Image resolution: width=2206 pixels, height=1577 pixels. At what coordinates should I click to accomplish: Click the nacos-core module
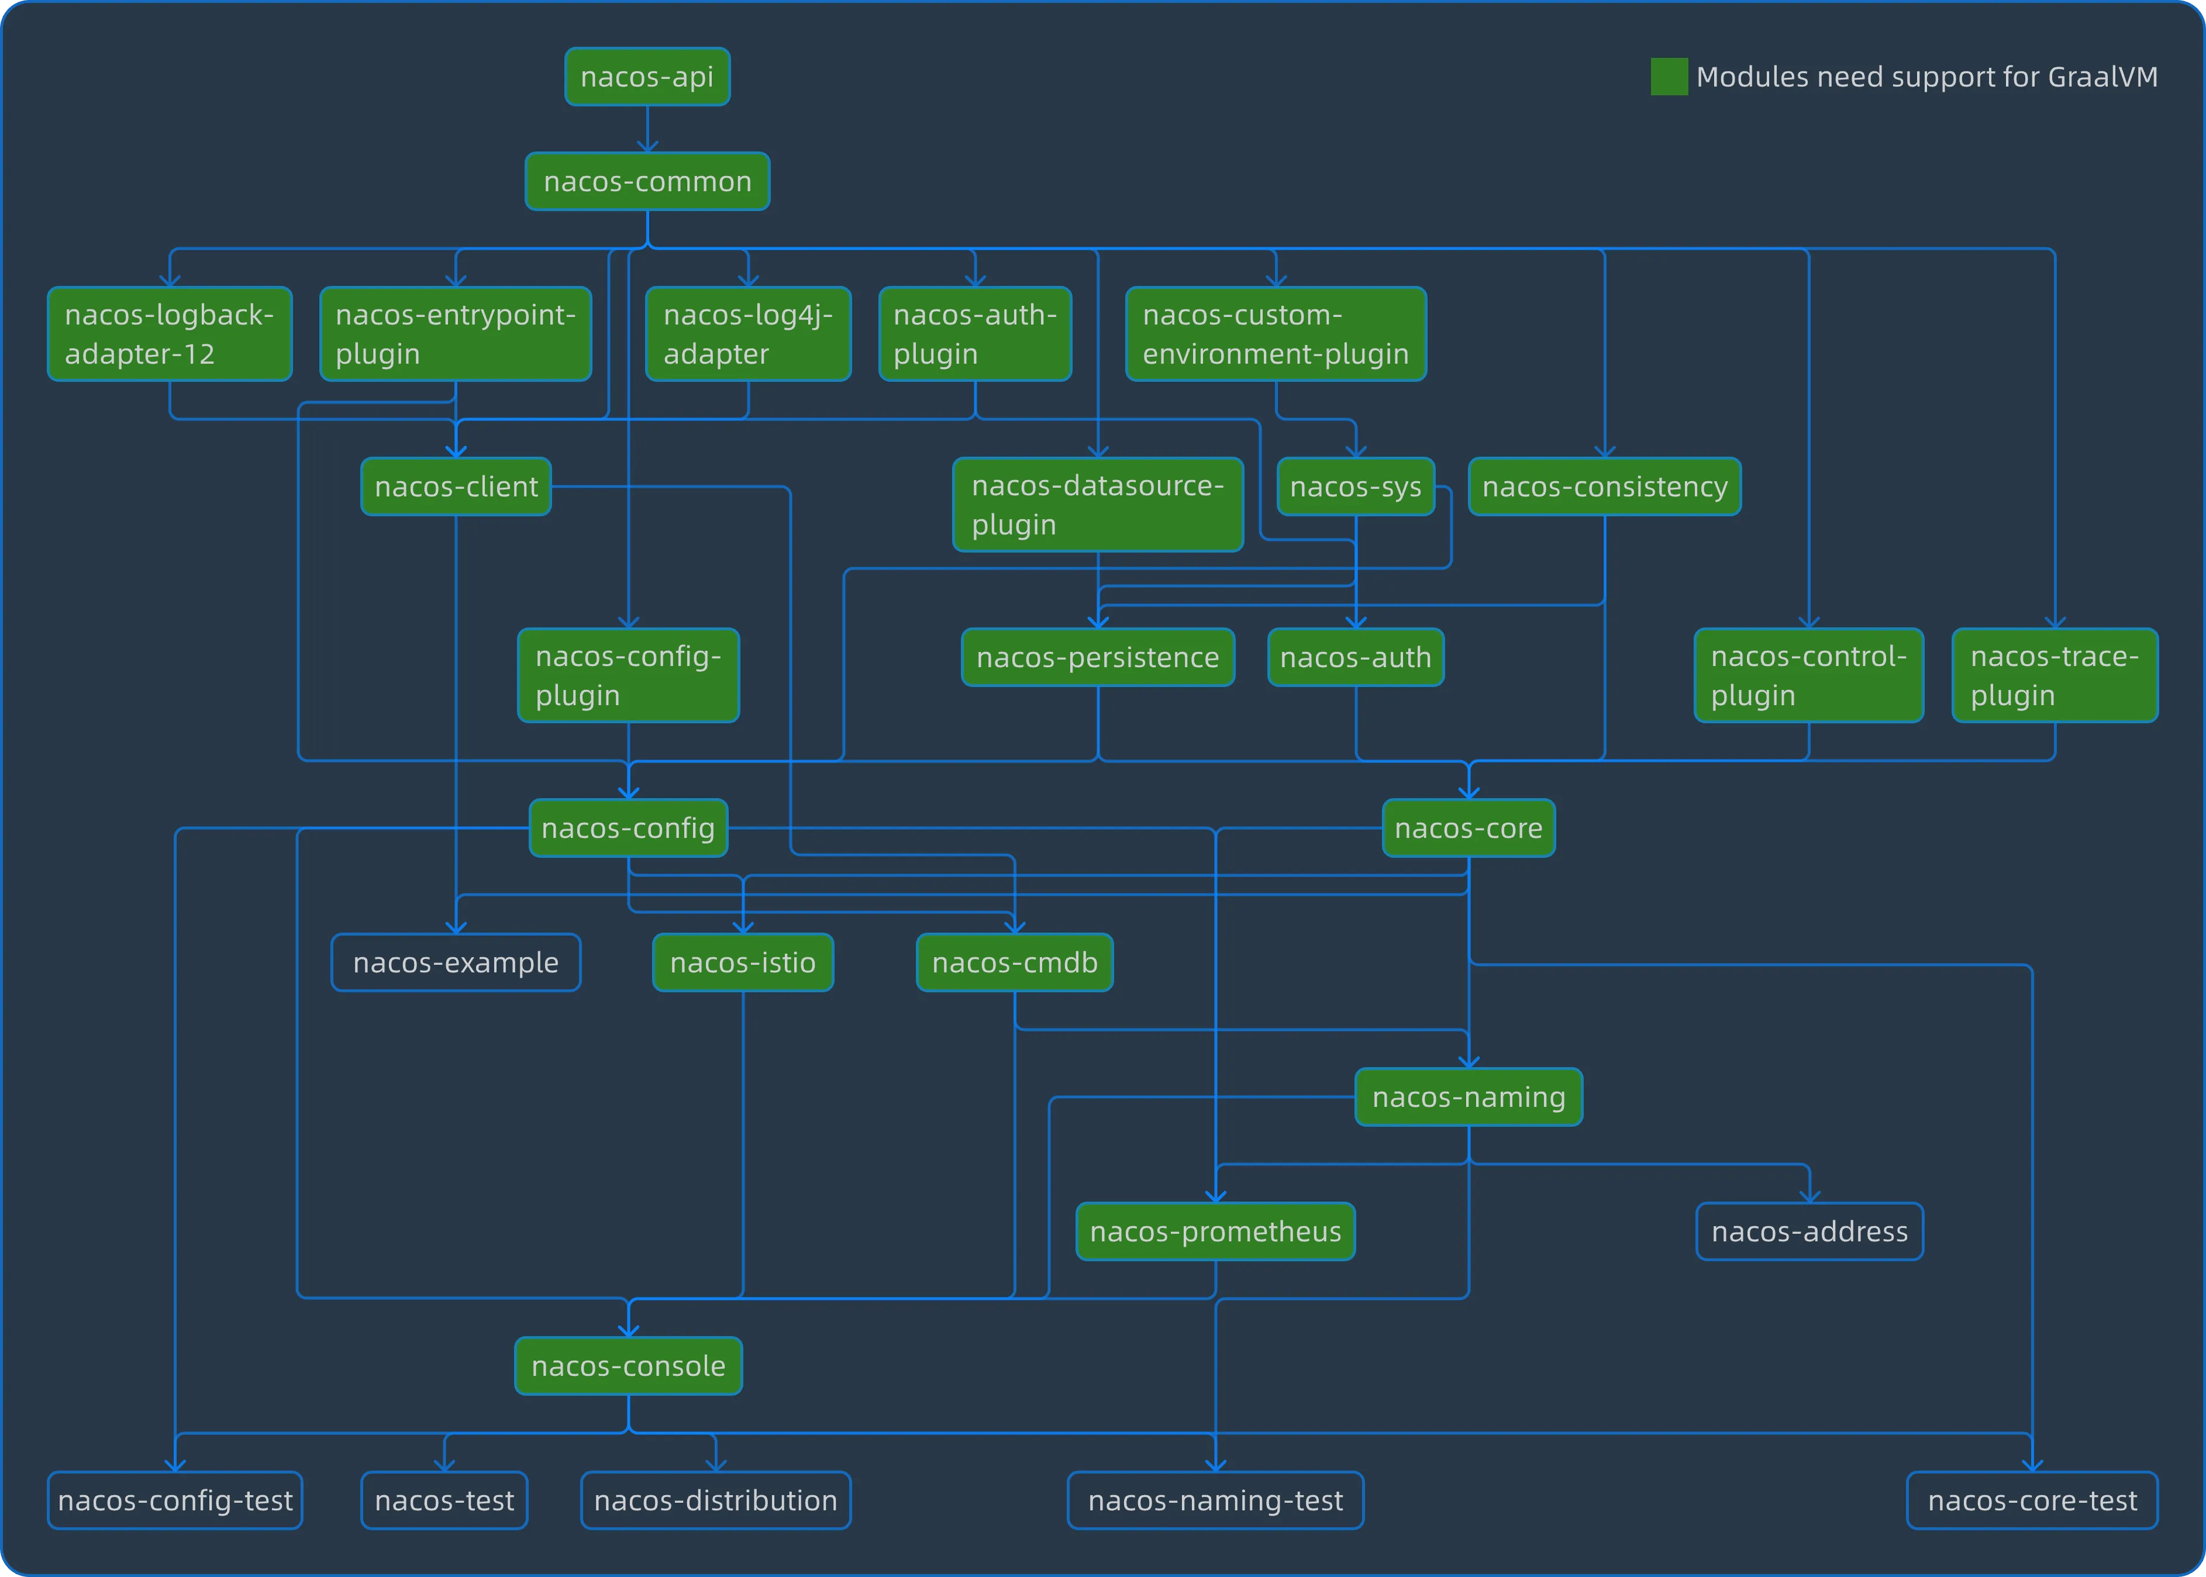(x=1468, y=829)
